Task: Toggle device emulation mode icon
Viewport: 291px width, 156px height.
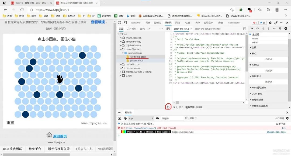Action: [125, 23]
